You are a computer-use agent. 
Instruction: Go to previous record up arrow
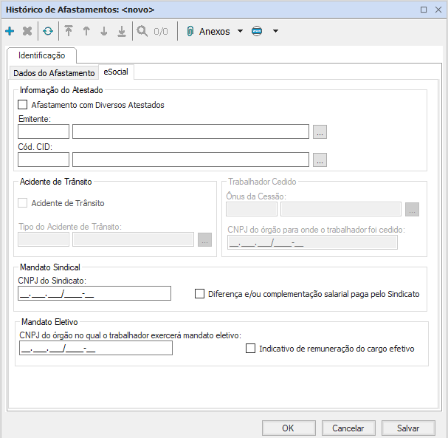click(x=86, y=32)
